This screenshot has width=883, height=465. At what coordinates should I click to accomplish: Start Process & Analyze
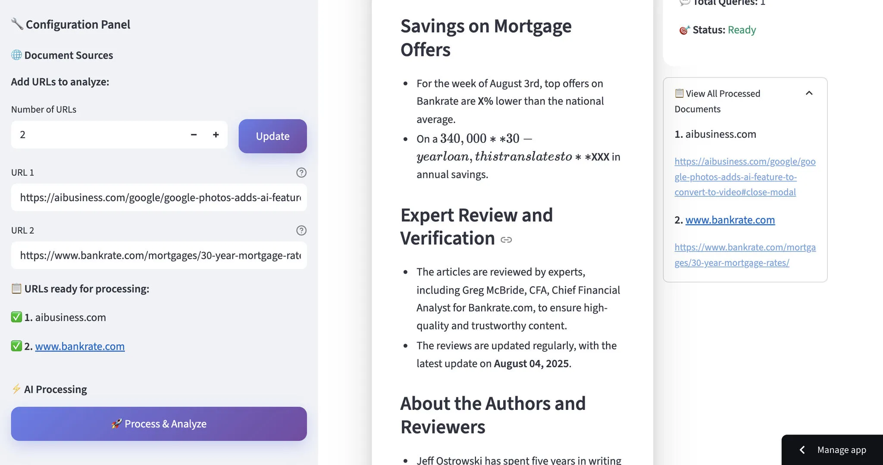click(159, 424)
